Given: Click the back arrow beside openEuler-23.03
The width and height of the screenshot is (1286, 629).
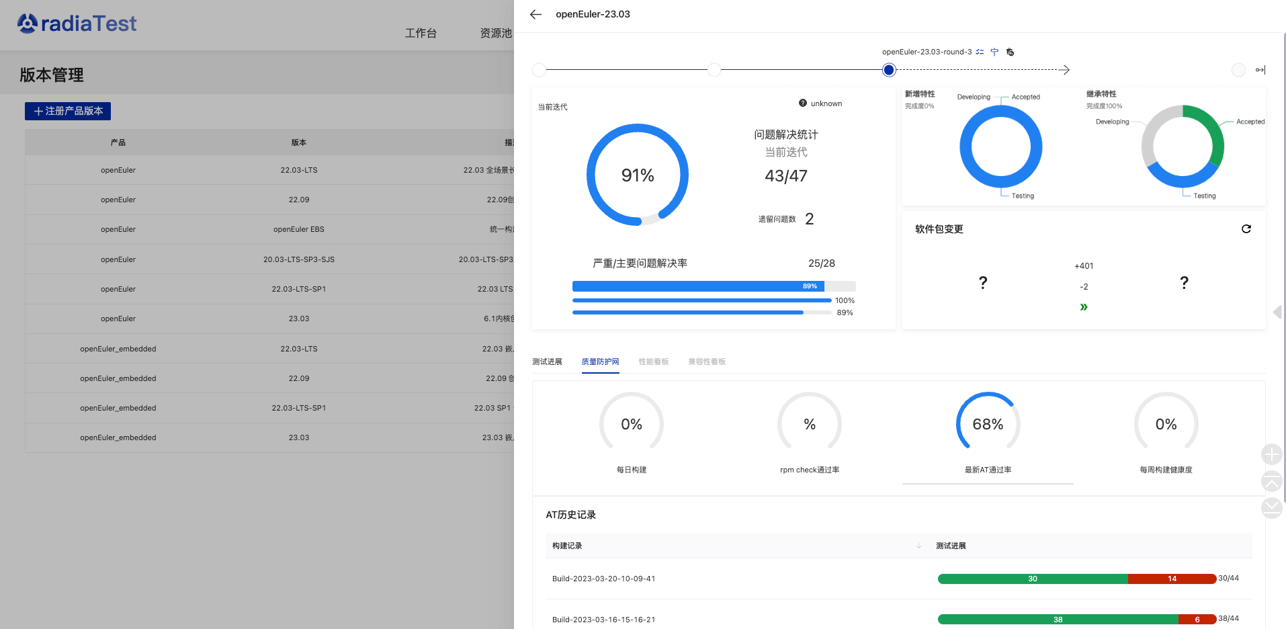Looking at the screenshot, I should point(535,14).
